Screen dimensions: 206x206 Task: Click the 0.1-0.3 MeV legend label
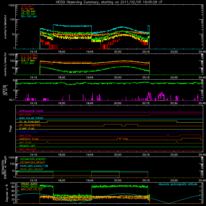point(29,55)
